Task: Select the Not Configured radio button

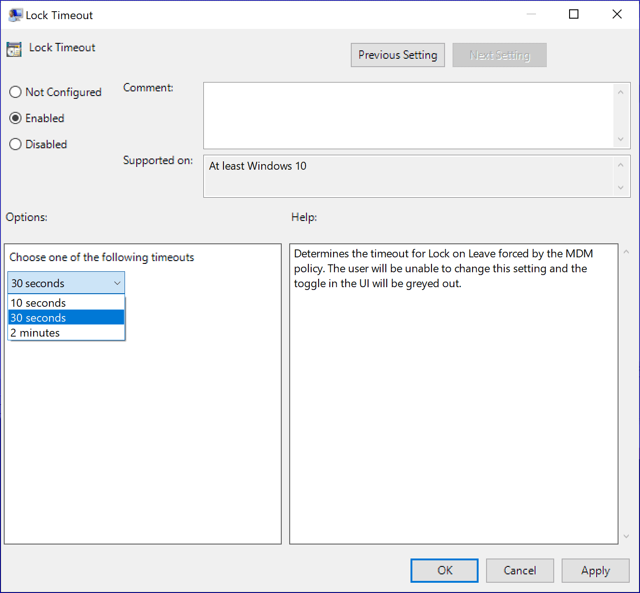Action: (x=55, y=92)
